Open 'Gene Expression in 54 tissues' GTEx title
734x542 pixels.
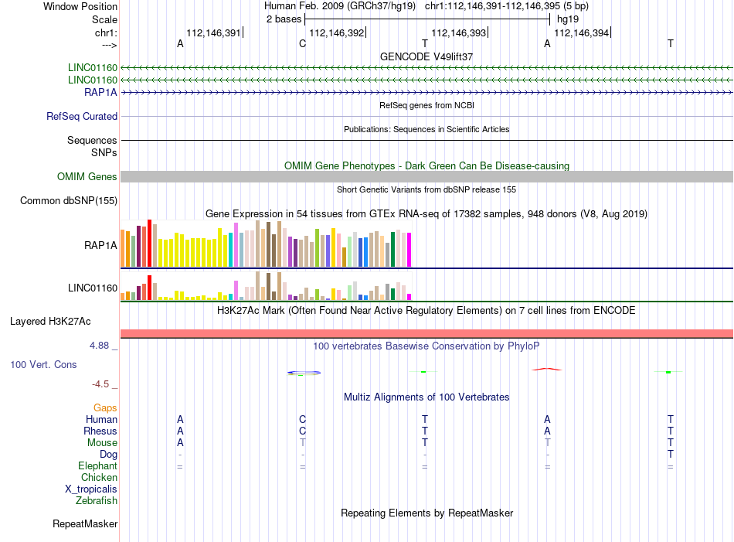[426, 214]
